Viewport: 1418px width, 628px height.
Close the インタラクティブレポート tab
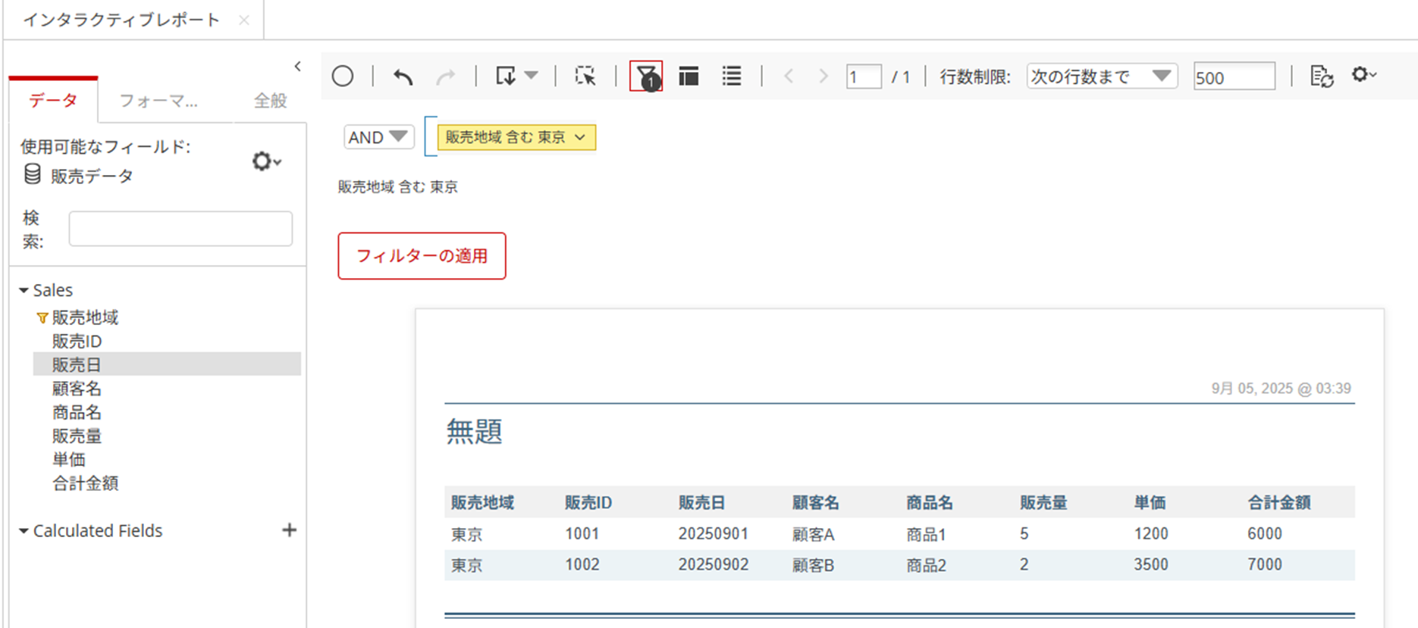[244, 20]
